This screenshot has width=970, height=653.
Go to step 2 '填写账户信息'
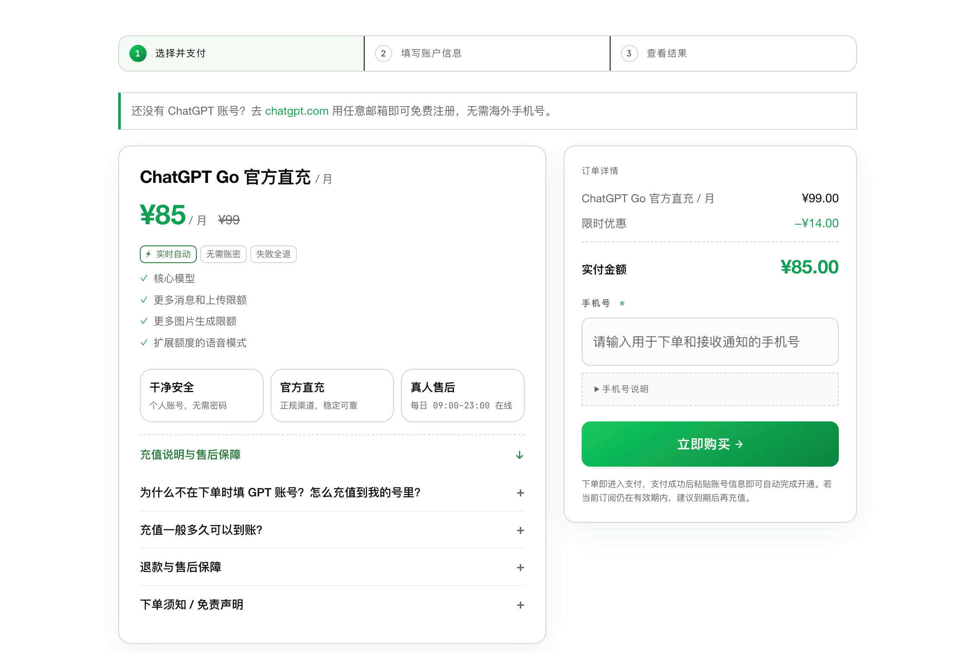click(487, 53)
